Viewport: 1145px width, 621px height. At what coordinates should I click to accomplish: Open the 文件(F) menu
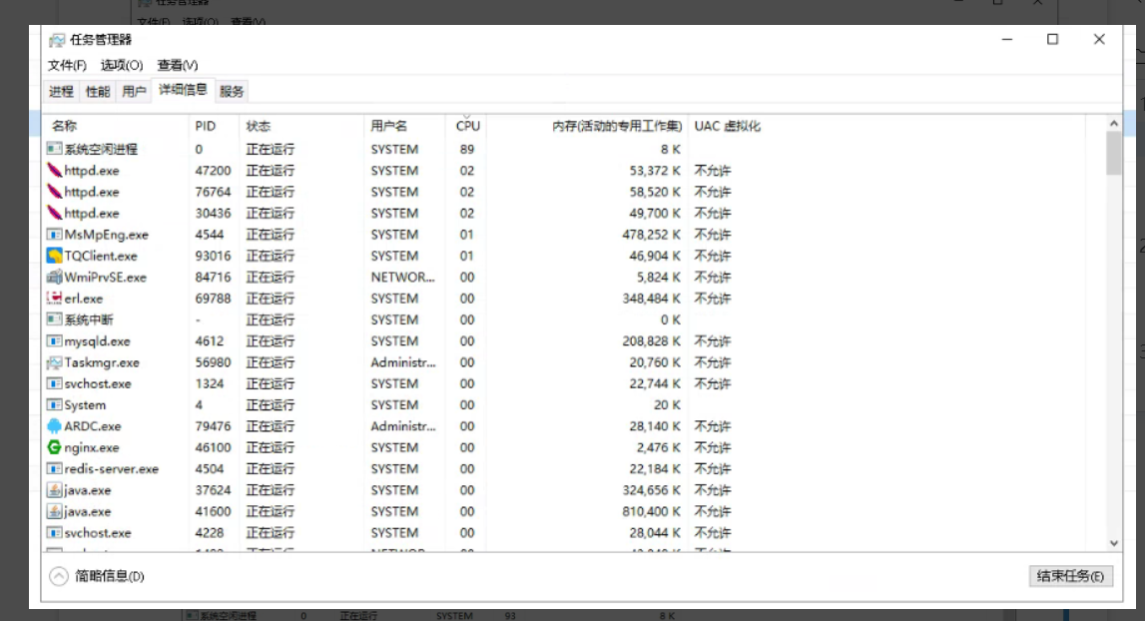click(67, 65)
